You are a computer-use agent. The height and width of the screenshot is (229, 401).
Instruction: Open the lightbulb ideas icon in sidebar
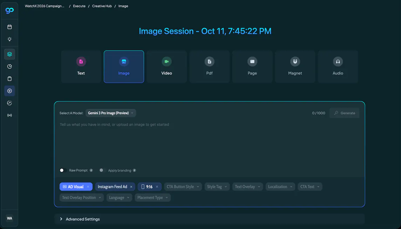coord(9,39)
